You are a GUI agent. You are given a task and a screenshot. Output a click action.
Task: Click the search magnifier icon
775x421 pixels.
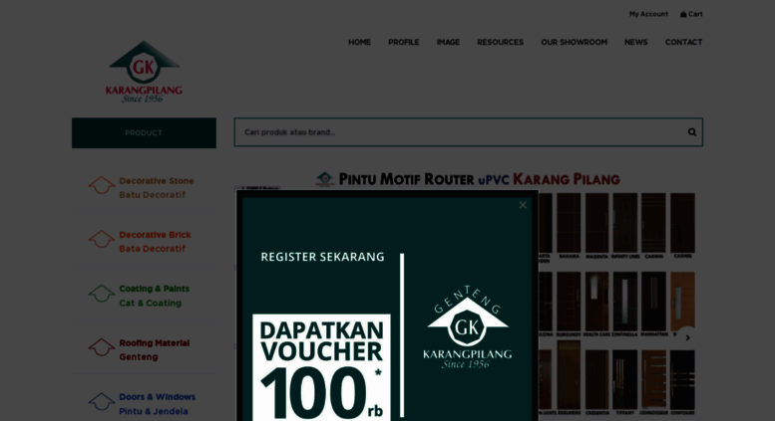click(x=692, y=132)
